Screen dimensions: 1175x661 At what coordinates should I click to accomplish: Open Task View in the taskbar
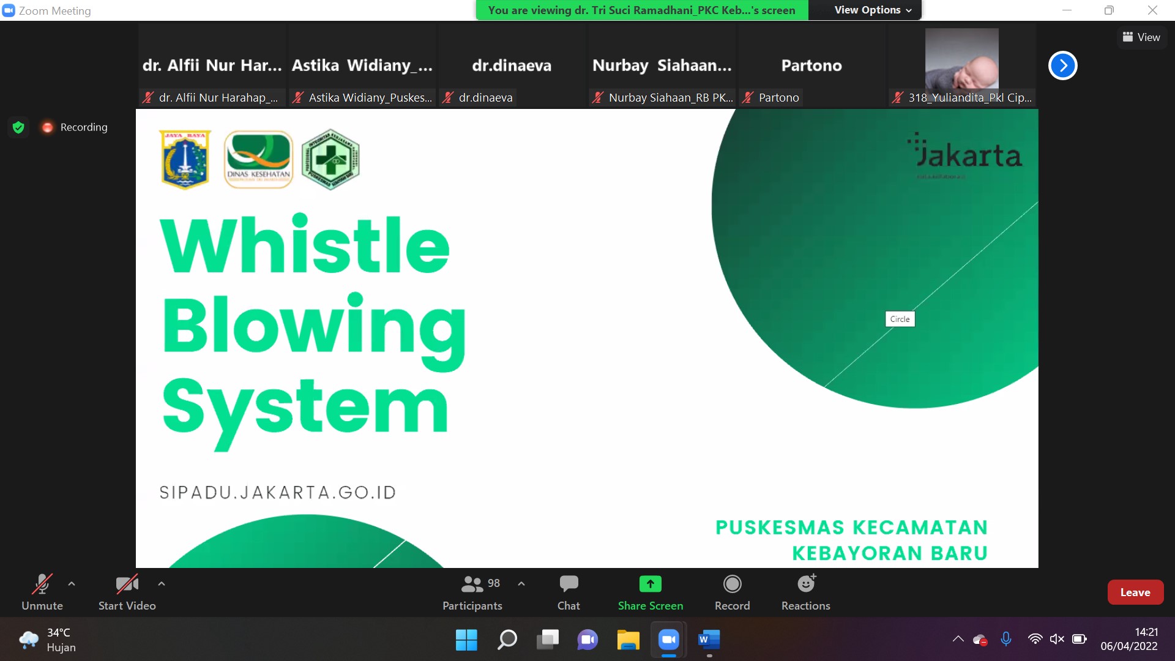click(547, 640)
